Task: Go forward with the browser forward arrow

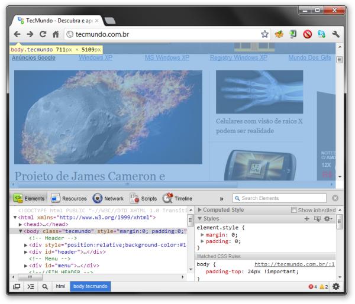Action: point(30,34)
